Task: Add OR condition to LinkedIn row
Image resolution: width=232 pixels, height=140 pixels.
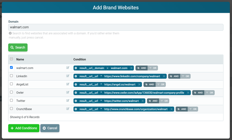Action: [185, 76]
